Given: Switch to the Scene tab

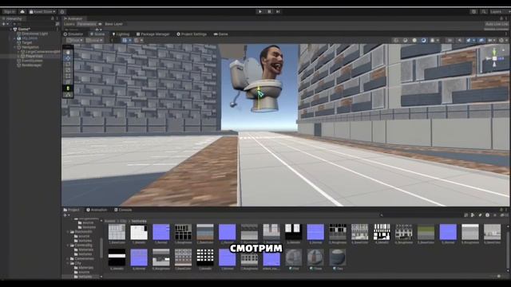Looking at the screenshot, I should click(x=97, y=33).
